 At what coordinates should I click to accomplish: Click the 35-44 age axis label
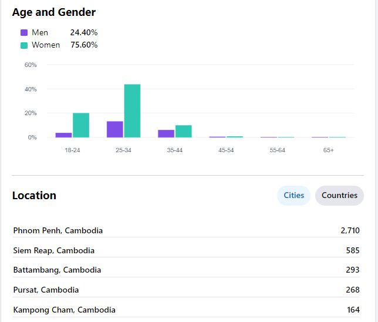click(x=175, y=150)
